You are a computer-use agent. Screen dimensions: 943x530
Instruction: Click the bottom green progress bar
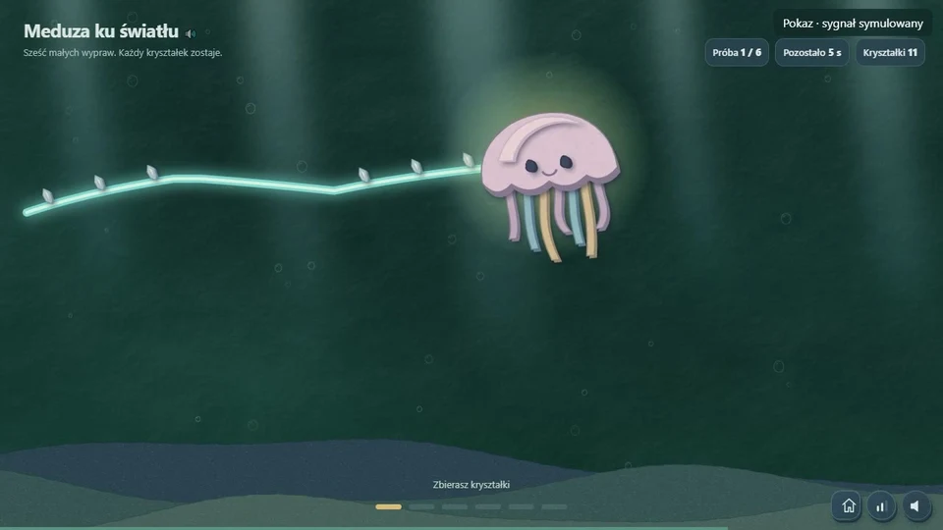(363, 528)
